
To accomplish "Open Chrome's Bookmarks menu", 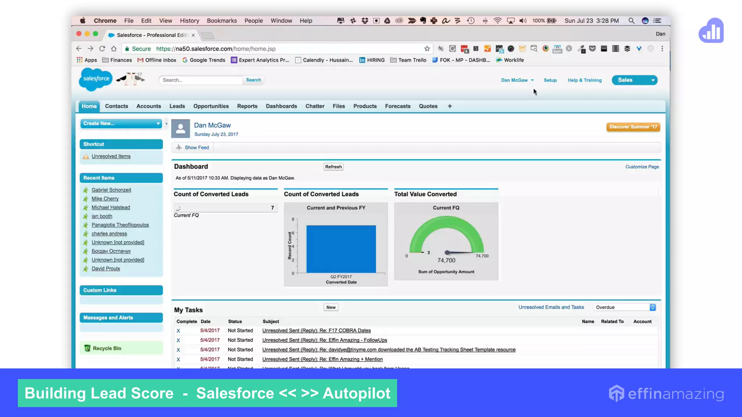I will click(x=222, y=21).
